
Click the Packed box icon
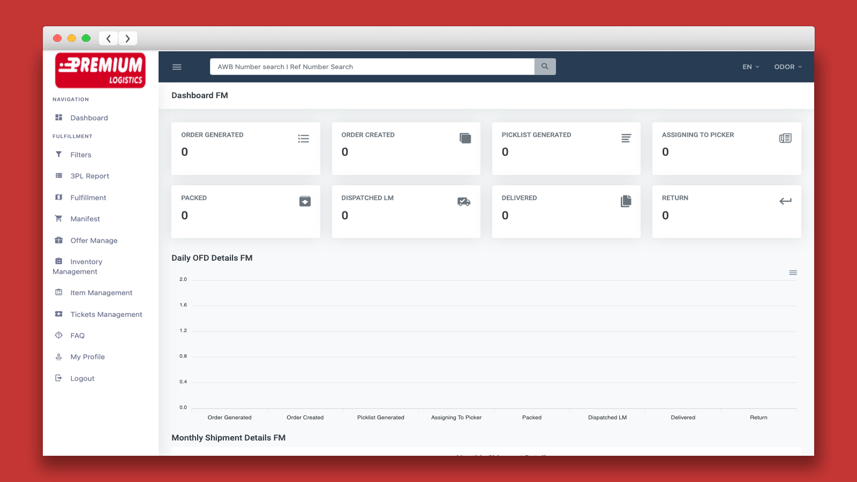pyautogui.click(x=305, y=201)
